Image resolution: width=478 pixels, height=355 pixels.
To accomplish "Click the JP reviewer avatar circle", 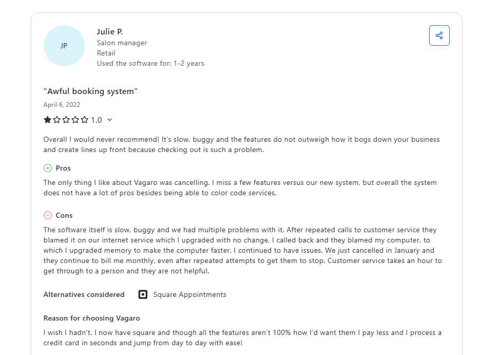I will (x=64, y=46).
